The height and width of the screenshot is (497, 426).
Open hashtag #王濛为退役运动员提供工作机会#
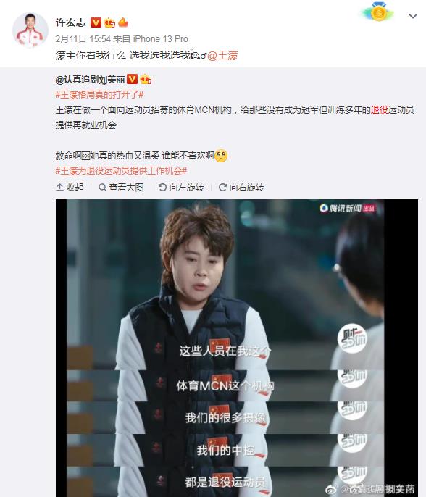click(x=121, y=171)
